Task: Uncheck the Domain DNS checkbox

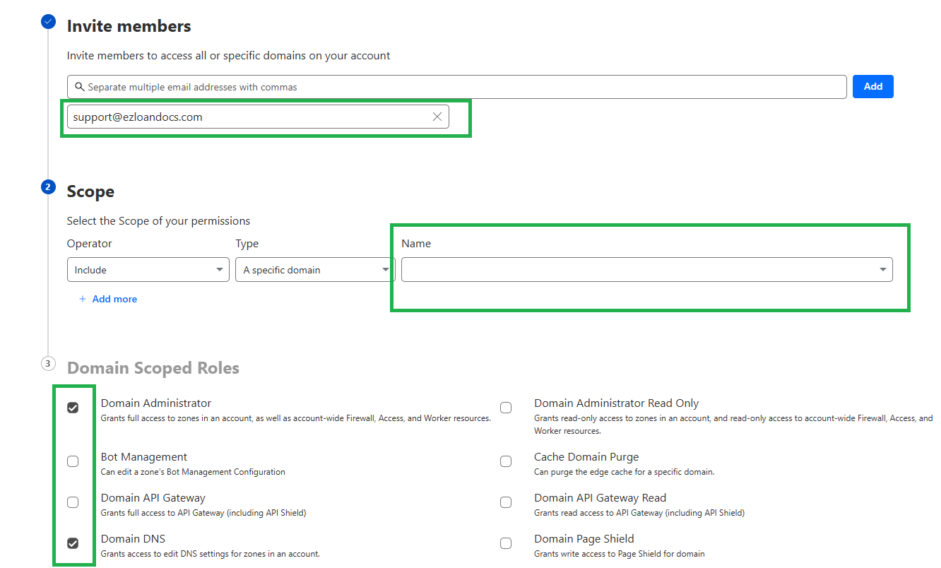Action: coord(73,543)
